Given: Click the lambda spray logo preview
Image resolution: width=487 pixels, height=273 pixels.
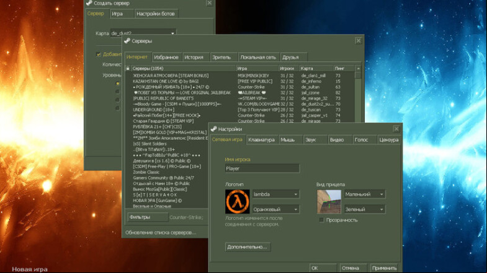Looking at the screenshot, I should coord(237,201).
